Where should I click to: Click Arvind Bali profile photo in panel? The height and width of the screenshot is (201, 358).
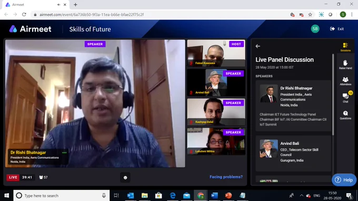click(x=268, y=149)
